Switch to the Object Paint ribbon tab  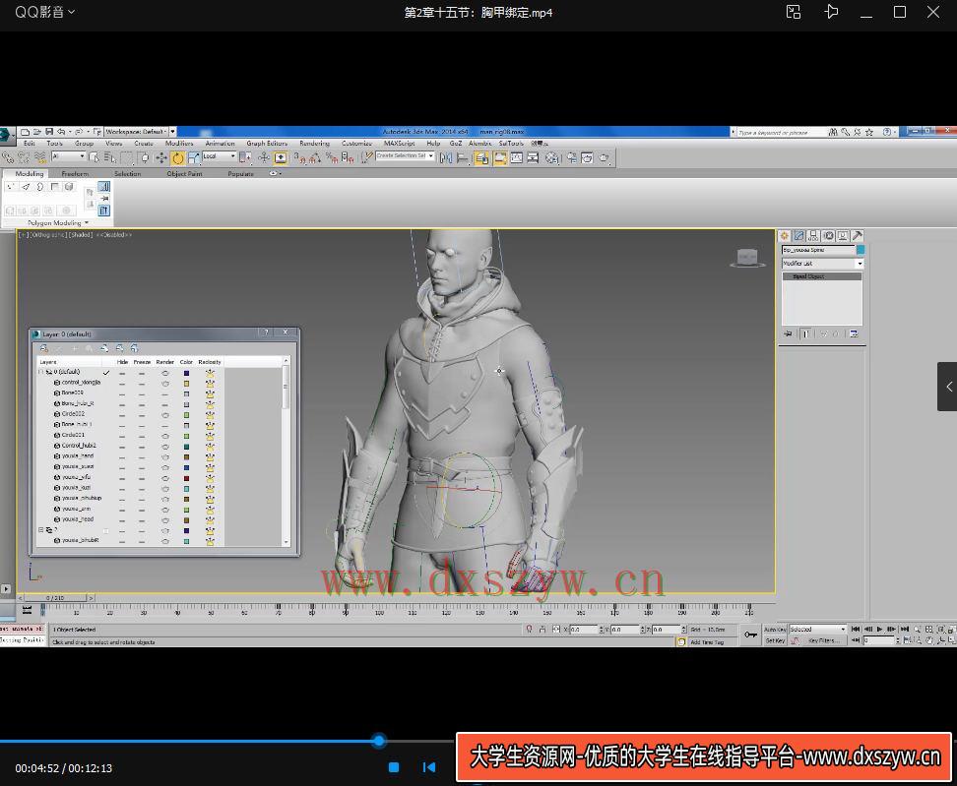[x=184, y=174]
